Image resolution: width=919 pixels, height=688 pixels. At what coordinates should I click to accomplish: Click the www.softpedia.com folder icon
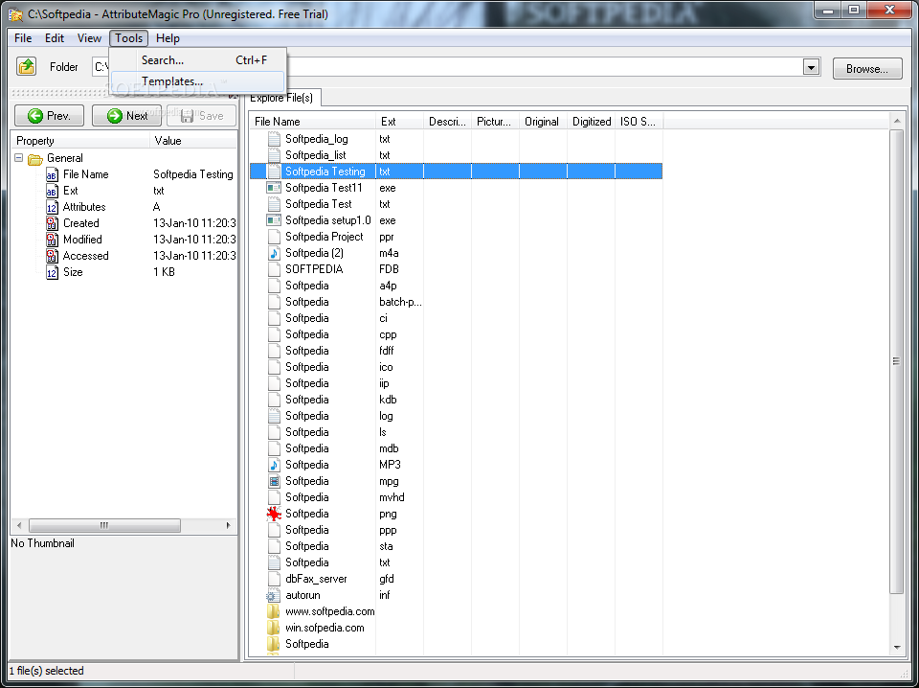click(274, 611)
